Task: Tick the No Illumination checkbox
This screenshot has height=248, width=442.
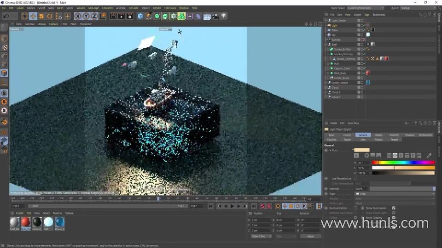Action: [355, 208]
